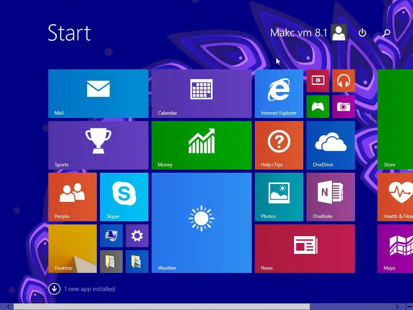
Task: Click horizontal scrollbar left arrow
Action: click(x=8, y=307)
